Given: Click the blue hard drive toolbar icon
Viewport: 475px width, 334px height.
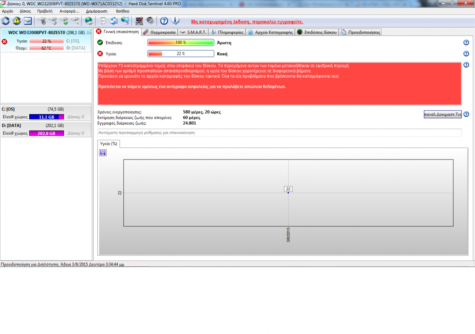Looking at the screenshot, I should pos(28,21).
